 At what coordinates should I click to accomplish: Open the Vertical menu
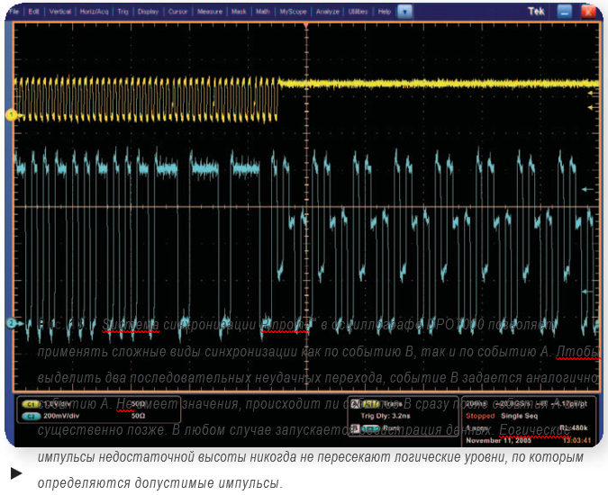(x=60, y=12)
